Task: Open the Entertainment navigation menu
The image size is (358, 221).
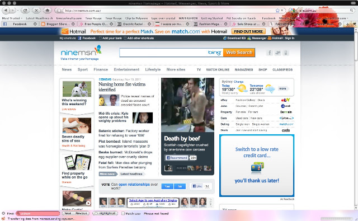Action: (x=126, y=69)
